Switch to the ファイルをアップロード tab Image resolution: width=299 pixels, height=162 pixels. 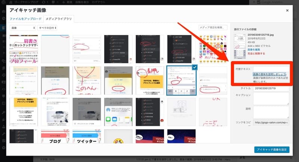[26, 18]
